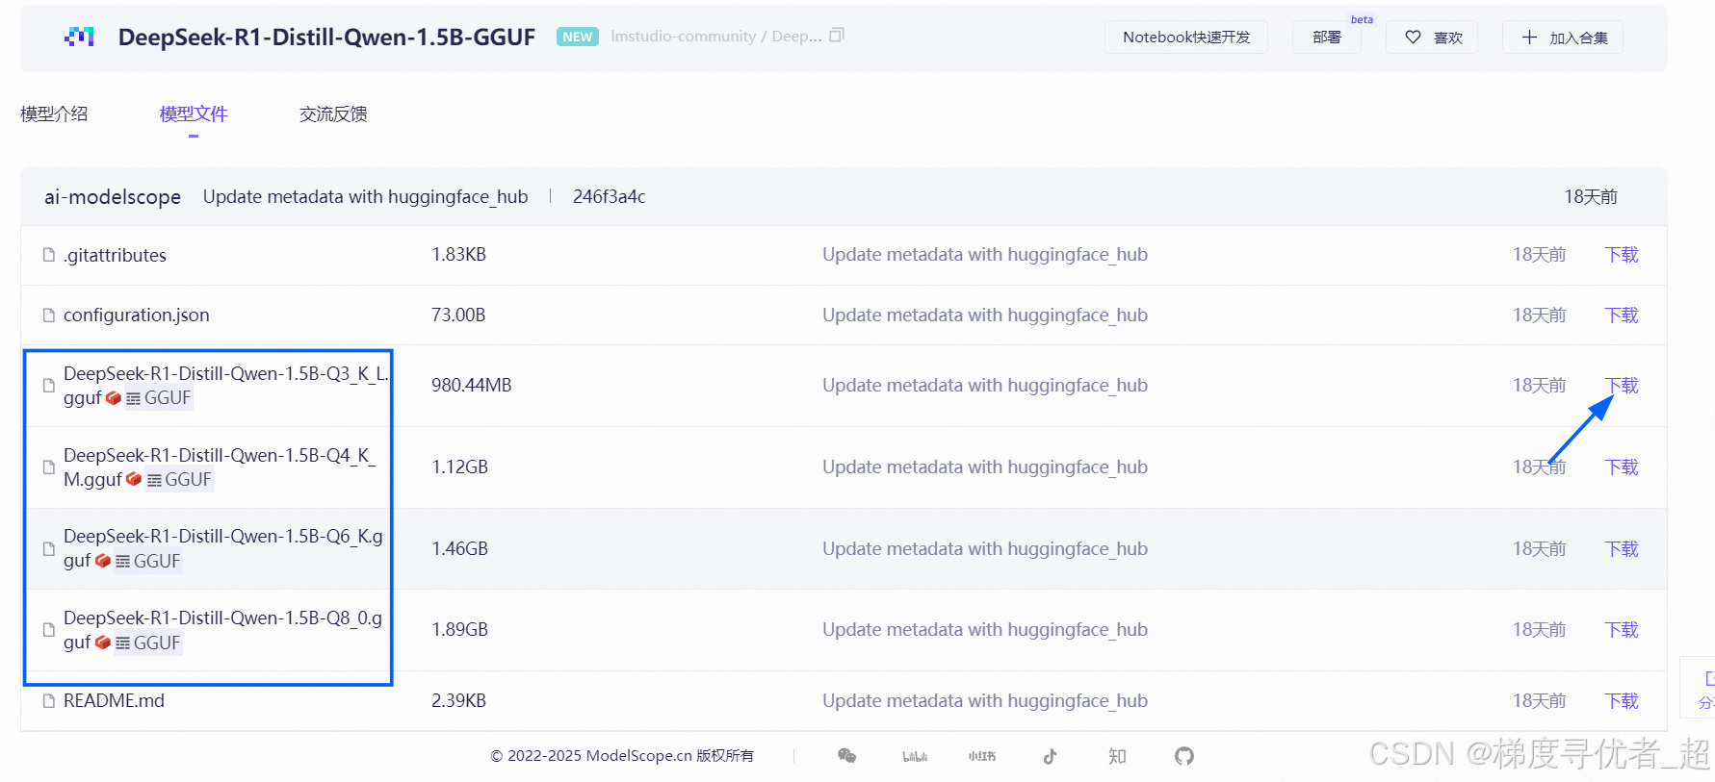
Task: Open the DeepSeek-R1-Distill-Qwen-1.5B-Q6_K.gguf file name
Action: click(223, 548)
